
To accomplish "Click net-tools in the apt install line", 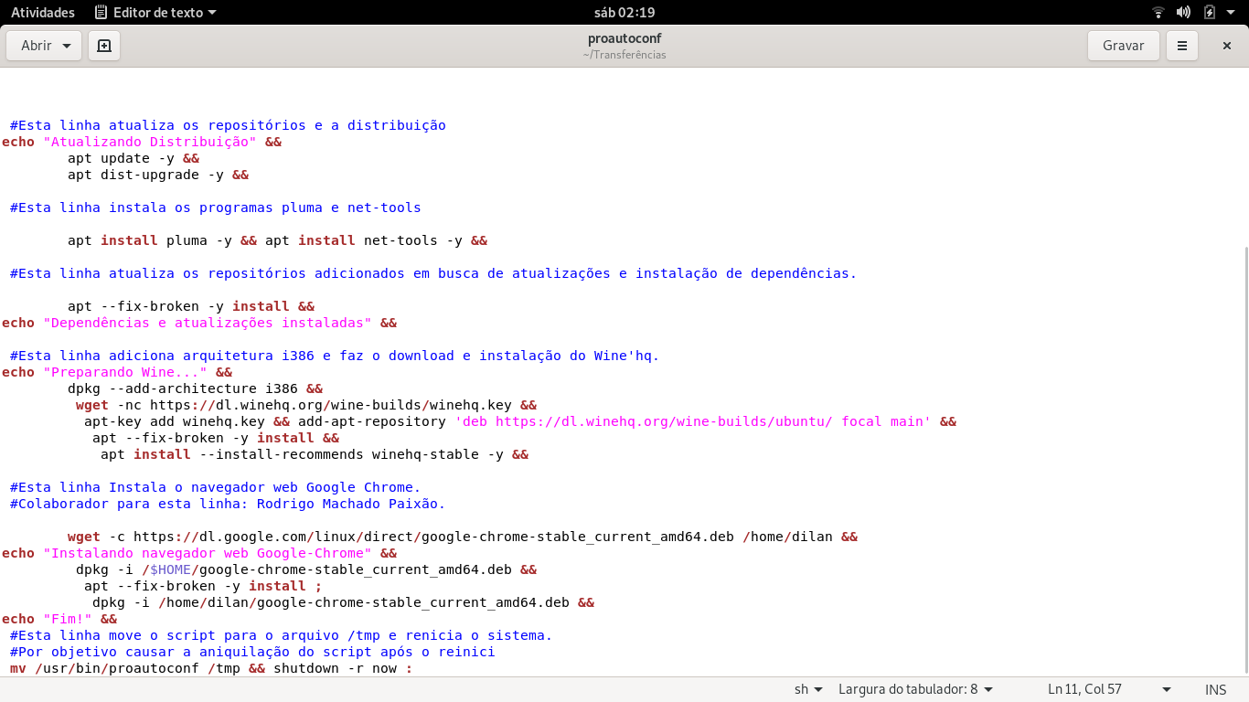I will click(x=400, y=240).
